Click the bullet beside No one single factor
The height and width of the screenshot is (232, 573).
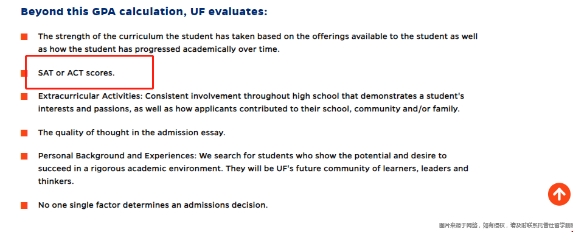click(x=24, y=205)
